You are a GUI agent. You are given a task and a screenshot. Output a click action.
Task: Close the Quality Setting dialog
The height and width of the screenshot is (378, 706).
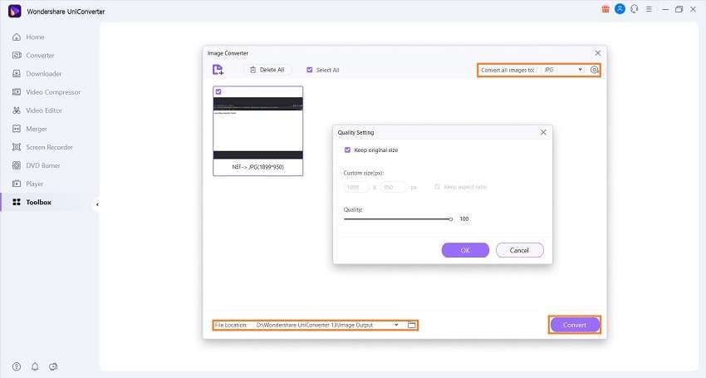(543, 132)
